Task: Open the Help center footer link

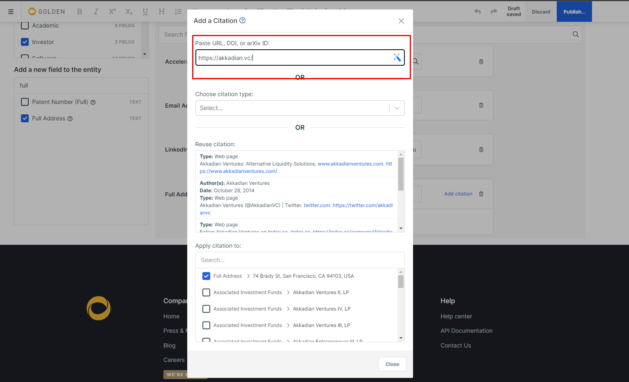Action: pyautogui.click(x=456, y=316)
